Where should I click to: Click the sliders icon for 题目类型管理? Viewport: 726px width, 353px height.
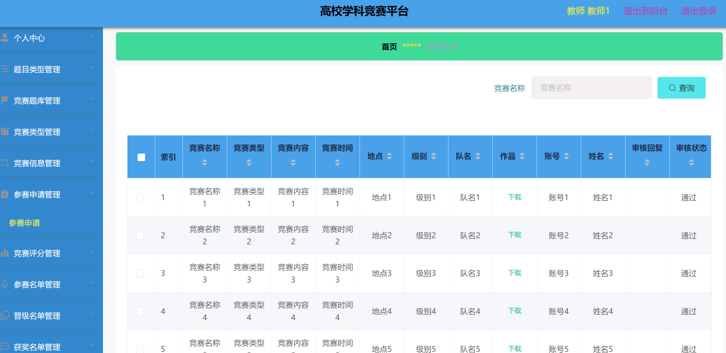coord(5,68)
